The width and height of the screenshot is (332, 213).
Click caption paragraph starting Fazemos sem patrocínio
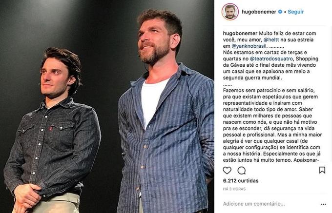[x=272, y=125]
